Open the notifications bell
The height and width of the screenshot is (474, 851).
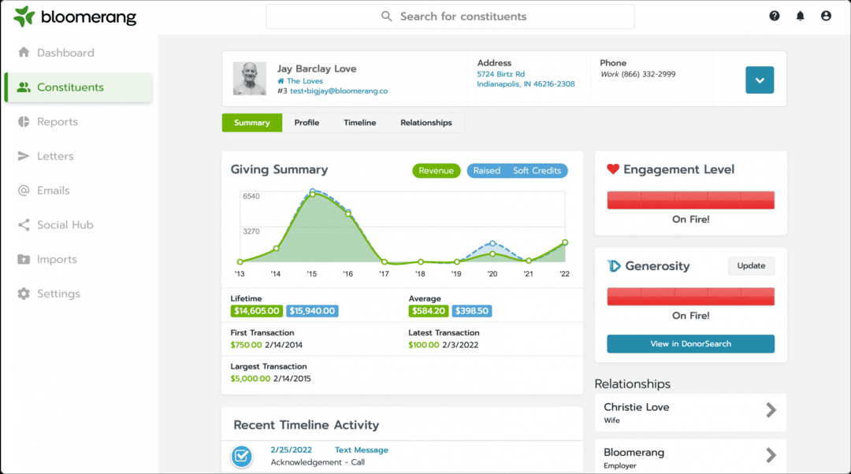801,16
